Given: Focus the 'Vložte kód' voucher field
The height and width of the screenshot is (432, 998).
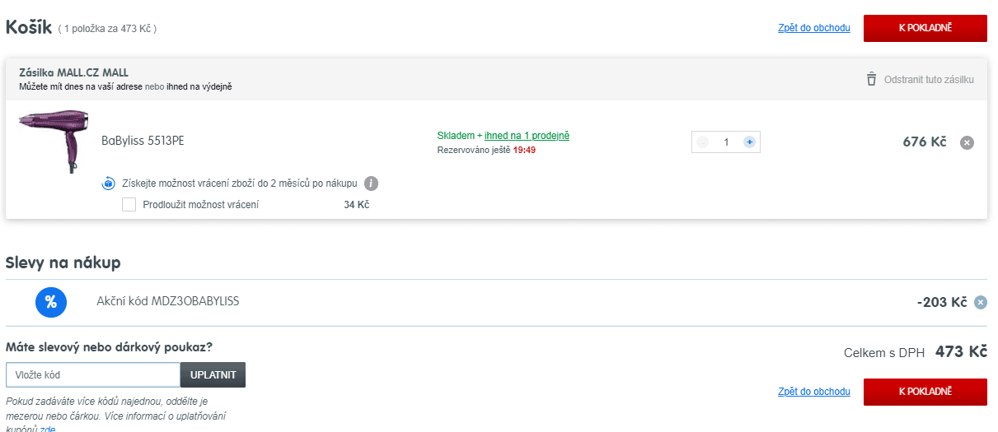Looking at the screenshot, I should [x=93, y=374].
